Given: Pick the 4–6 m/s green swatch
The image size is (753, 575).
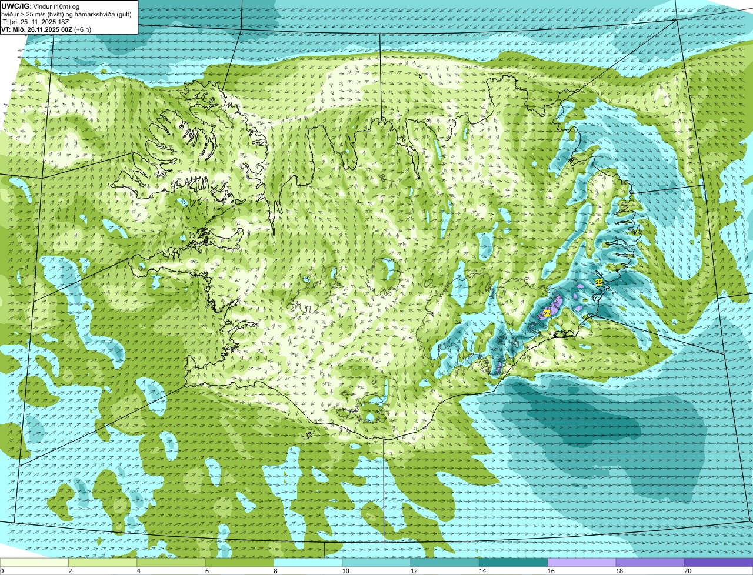Looking at the screenshot, I should (x=171, y=563).
